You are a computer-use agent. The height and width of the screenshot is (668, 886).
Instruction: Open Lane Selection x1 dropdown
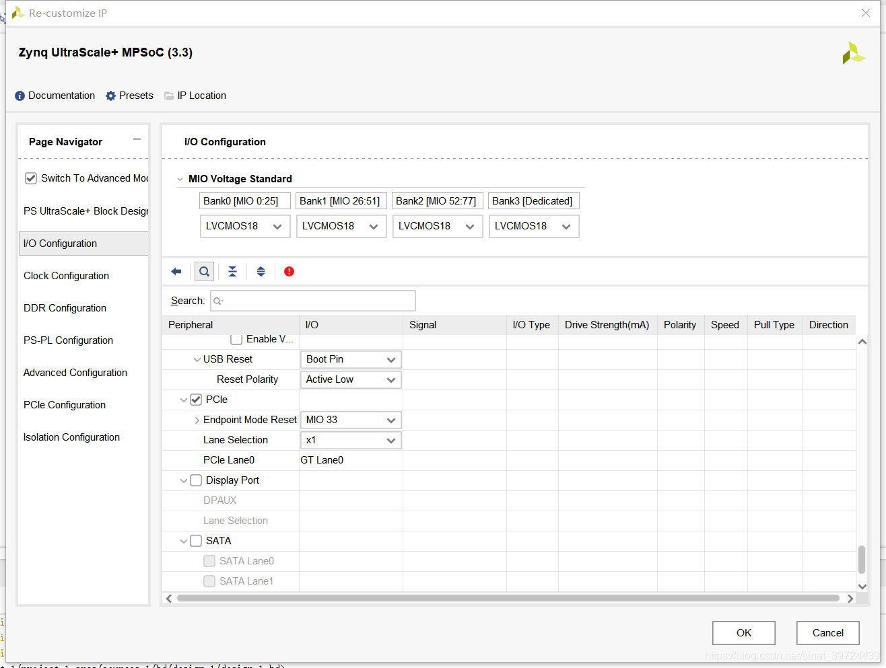pos(351,440)
